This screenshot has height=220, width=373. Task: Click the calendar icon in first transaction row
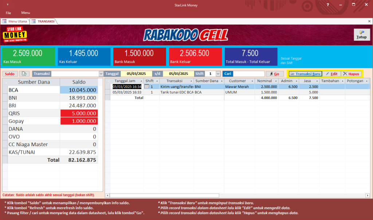(146, 87)
